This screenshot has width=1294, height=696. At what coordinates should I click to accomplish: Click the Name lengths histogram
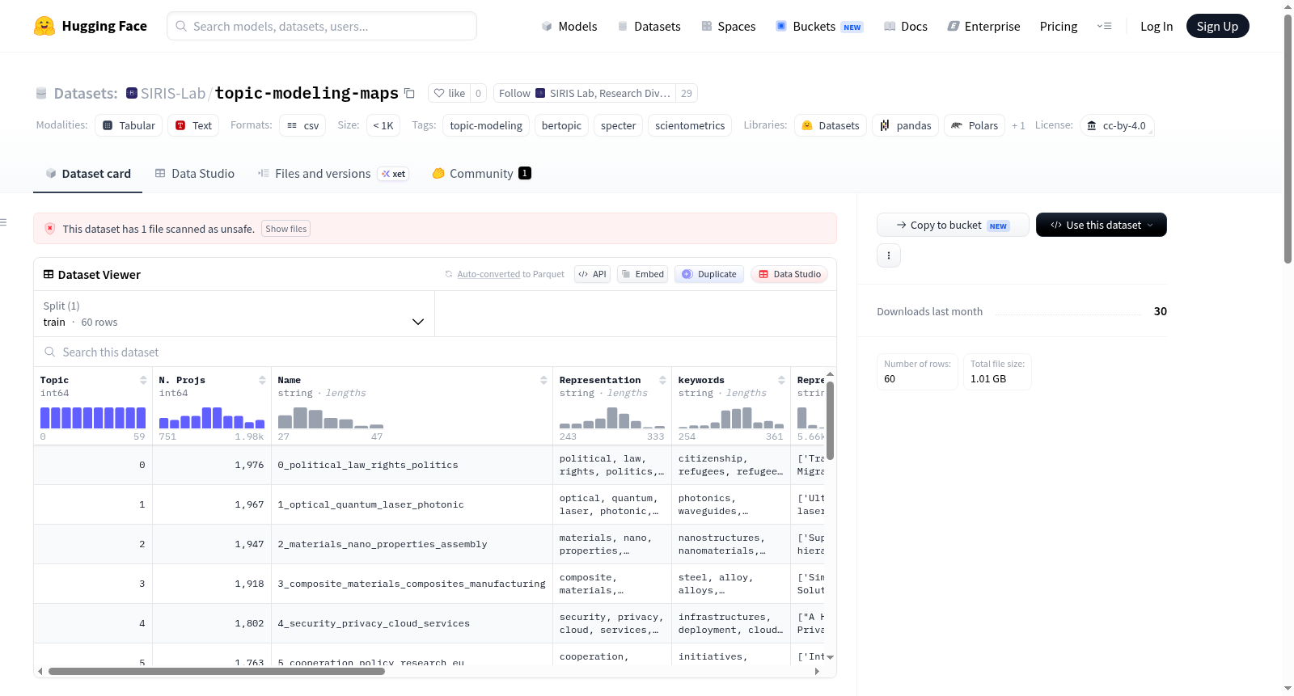[331, 417]
